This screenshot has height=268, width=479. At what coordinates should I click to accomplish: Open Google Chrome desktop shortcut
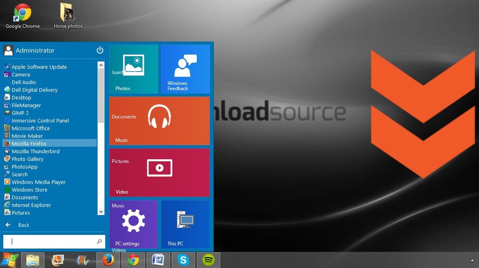click(23, 16)
